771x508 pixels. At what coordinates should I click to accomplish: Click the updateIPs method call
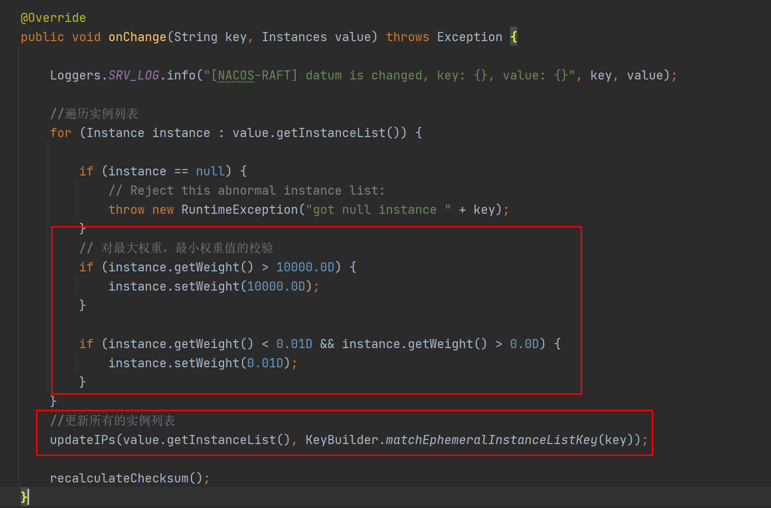[x=83, y=440]
